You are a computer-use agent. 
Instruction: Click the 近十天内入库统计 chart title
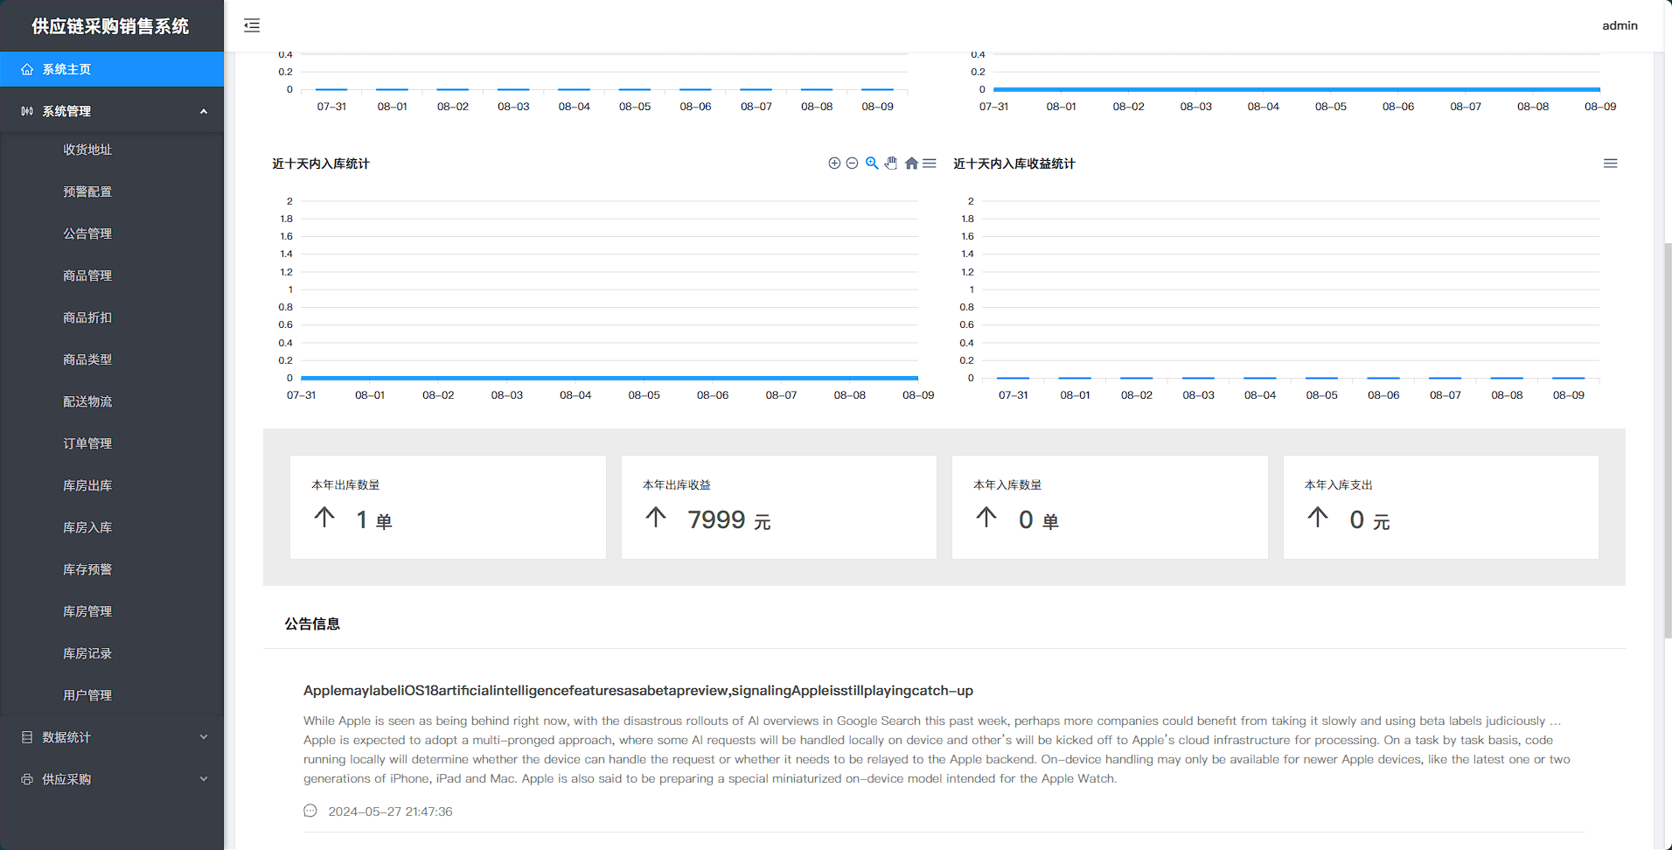[x=321, y=164]
